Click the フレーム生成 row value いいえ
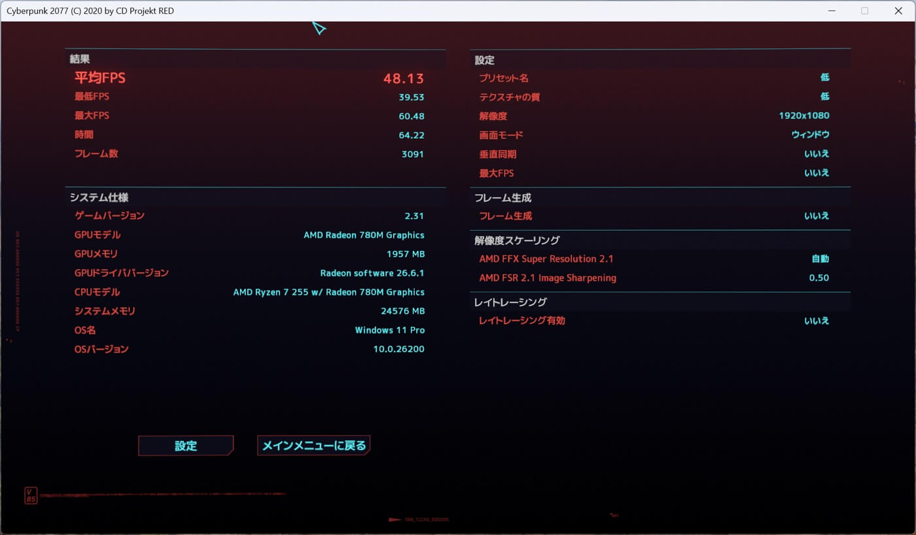The height and width of the screenshot is (535, 916). pos(817,216)
